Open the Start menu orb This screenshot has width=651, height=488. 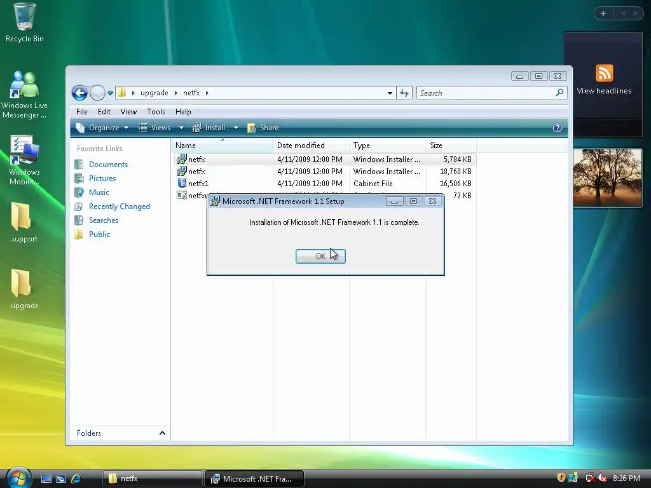click(18, 477)
